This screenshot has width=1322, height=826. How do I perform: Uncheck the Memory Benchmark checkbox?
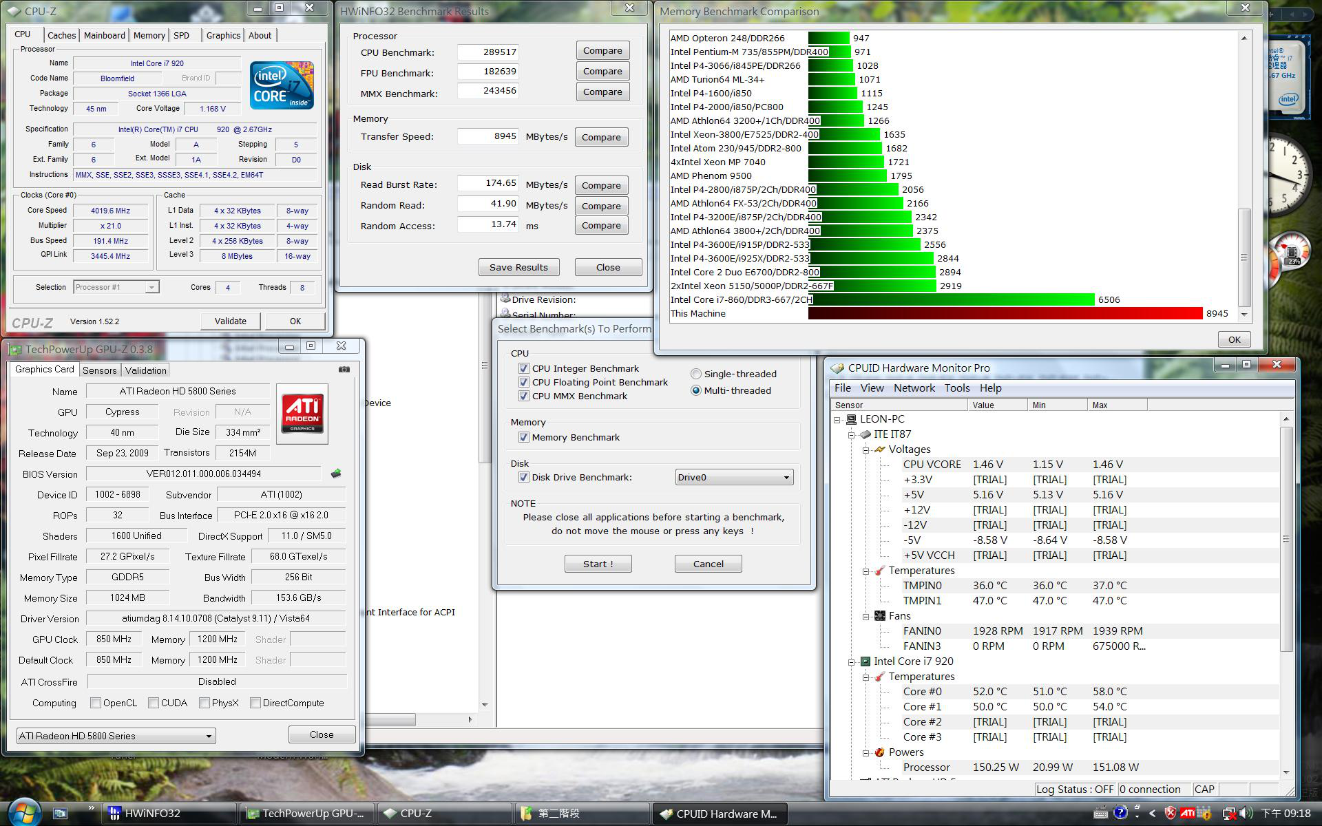point(524,437)
